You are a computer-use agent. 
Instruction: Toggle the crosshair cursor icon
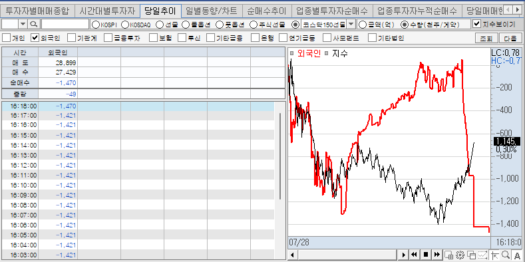[x=494, y=255]
